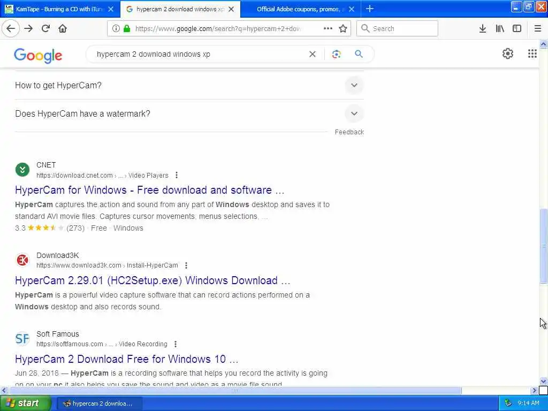Reload the current page

click(45, 28)
